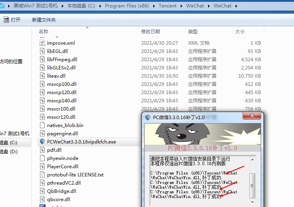This screenshot has height=207, width=294.
Task: Expand breadcrumb arrow after Program Files (x86)
Action: click(x=154, y=6)
